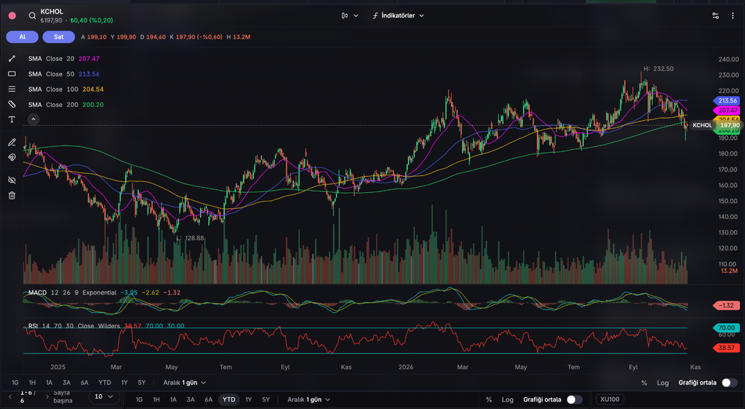This screenshot has height=409, width=745.
Task: Open chart settings sliders icon
Action: click(716, 16)
